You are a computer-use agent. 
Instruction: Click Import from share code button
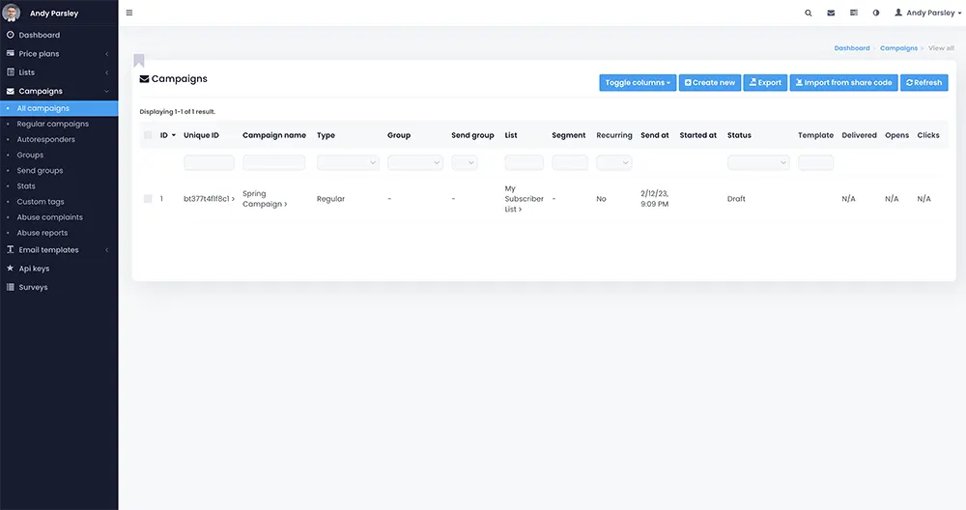point(843,82)
